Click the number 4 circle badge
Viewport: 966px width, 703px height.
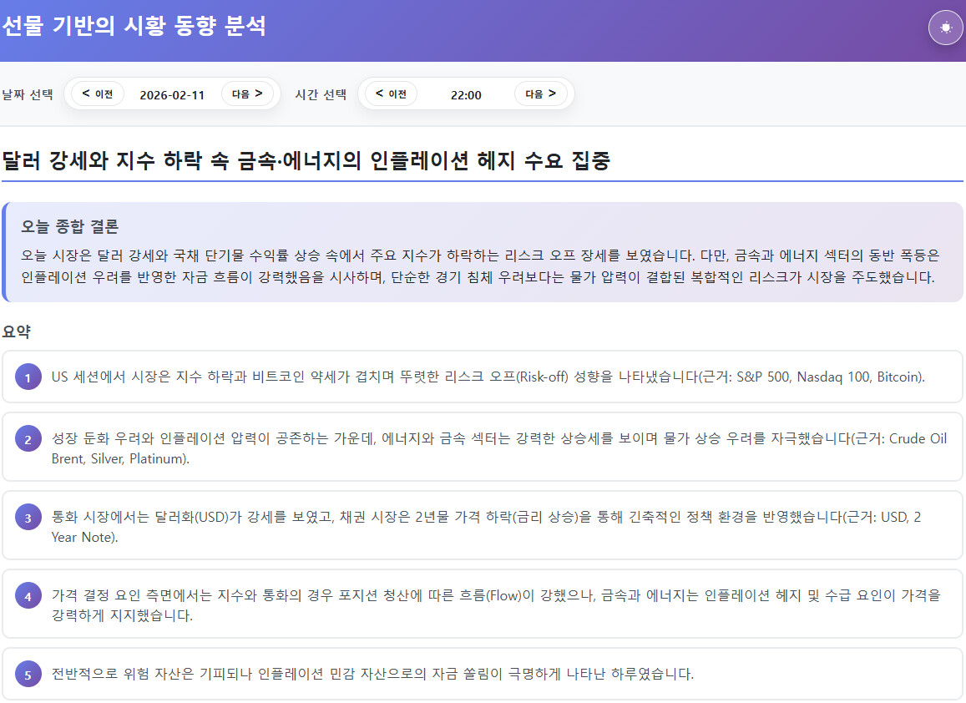click(28, 596)
